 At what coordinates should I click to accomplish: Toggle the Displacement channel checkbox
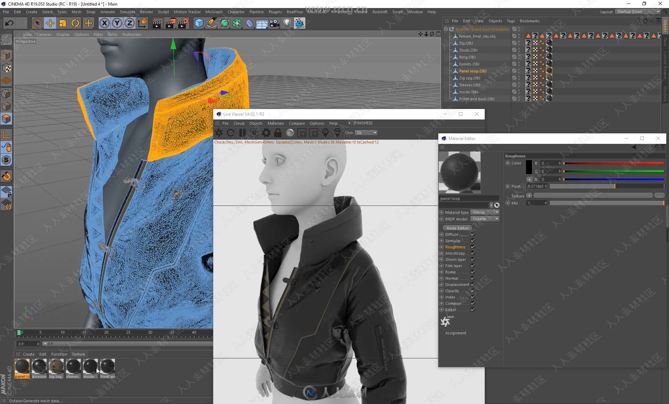(473, 285)
